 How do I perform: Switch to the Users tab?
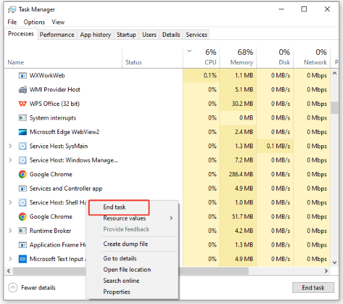pos(150,35)
